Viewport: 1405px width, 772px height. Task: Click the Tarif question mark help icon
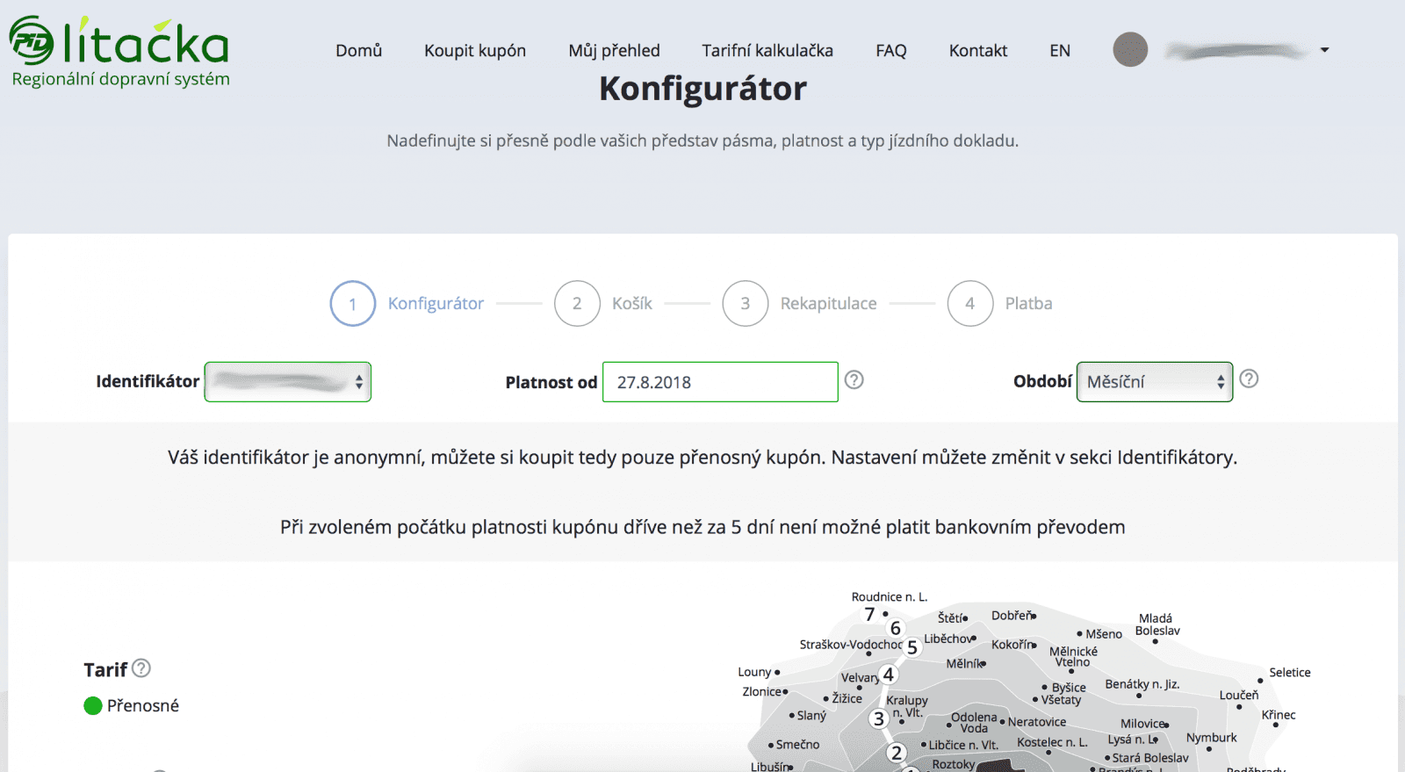pos(141,669)
